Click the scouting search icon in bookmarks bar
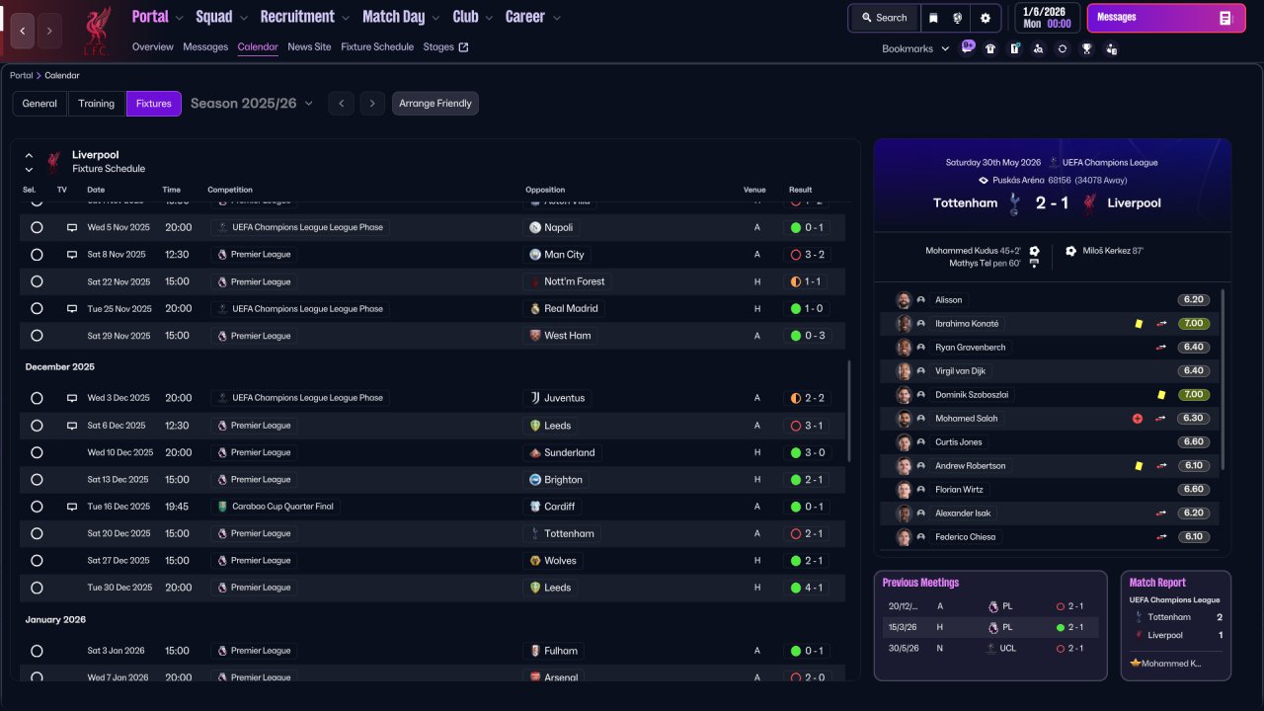Viewport: 1264px width, 711px height. [x=1038, y=48]
